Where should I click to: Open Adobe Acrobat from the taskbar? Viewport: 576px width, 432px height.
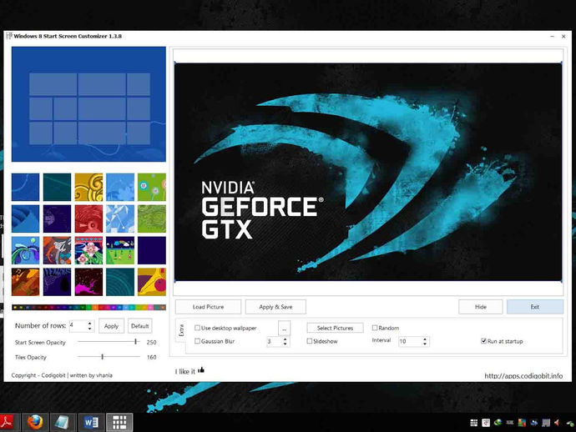(7, 422)
